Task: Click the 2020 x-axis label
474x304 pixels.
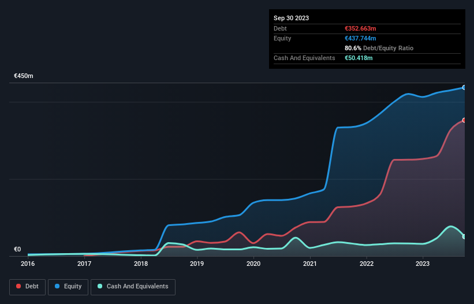Action: (253, 264)
